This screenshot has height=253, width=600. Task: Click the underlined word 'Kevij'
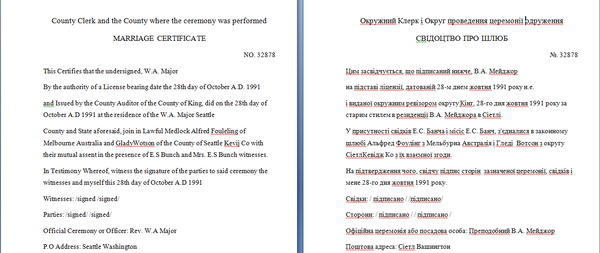pyautogui.click(x=232, y=143)
